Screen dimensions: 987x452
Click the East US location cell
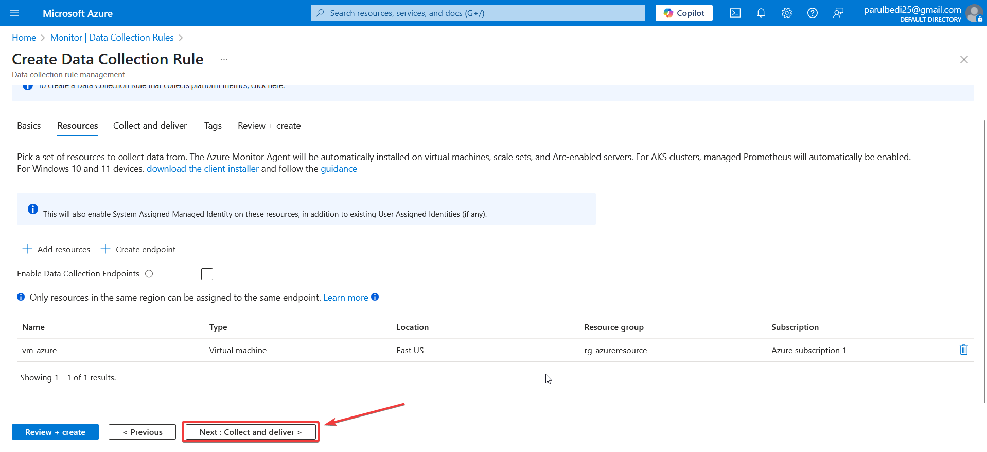(410, 351)
